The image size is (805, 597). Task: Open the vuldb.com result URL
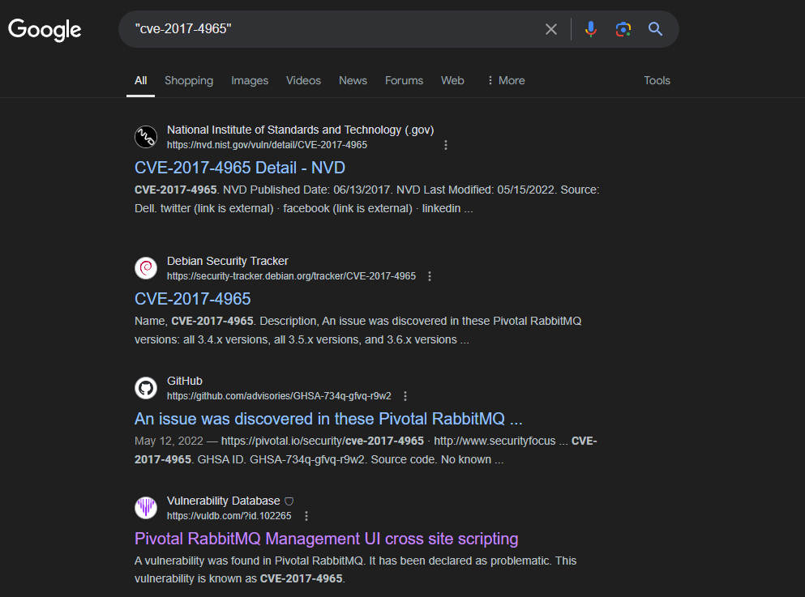229,516
